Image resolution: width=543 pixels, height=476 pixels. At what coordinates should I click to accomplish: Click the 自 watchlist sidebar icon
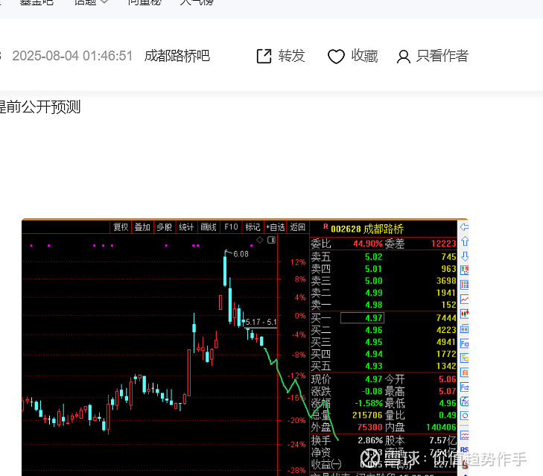464,372
